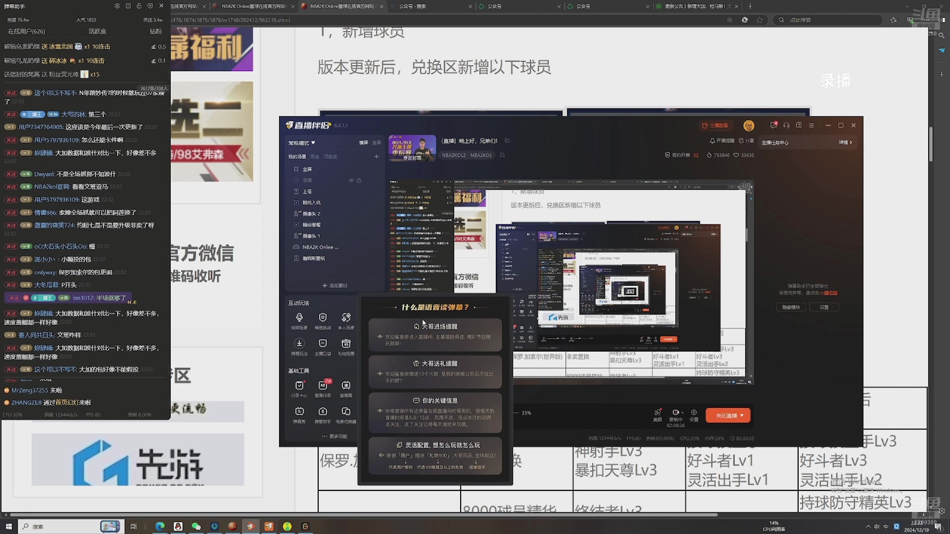Open 弹幕秀 tool icon
The width and height of the screenshot is (950, 534).
tap(299, 415)
